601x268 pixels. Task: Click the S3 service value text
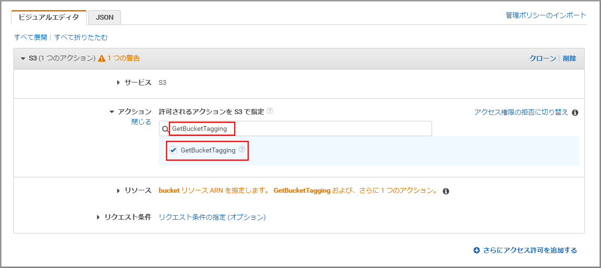click(x=163, y=82)
